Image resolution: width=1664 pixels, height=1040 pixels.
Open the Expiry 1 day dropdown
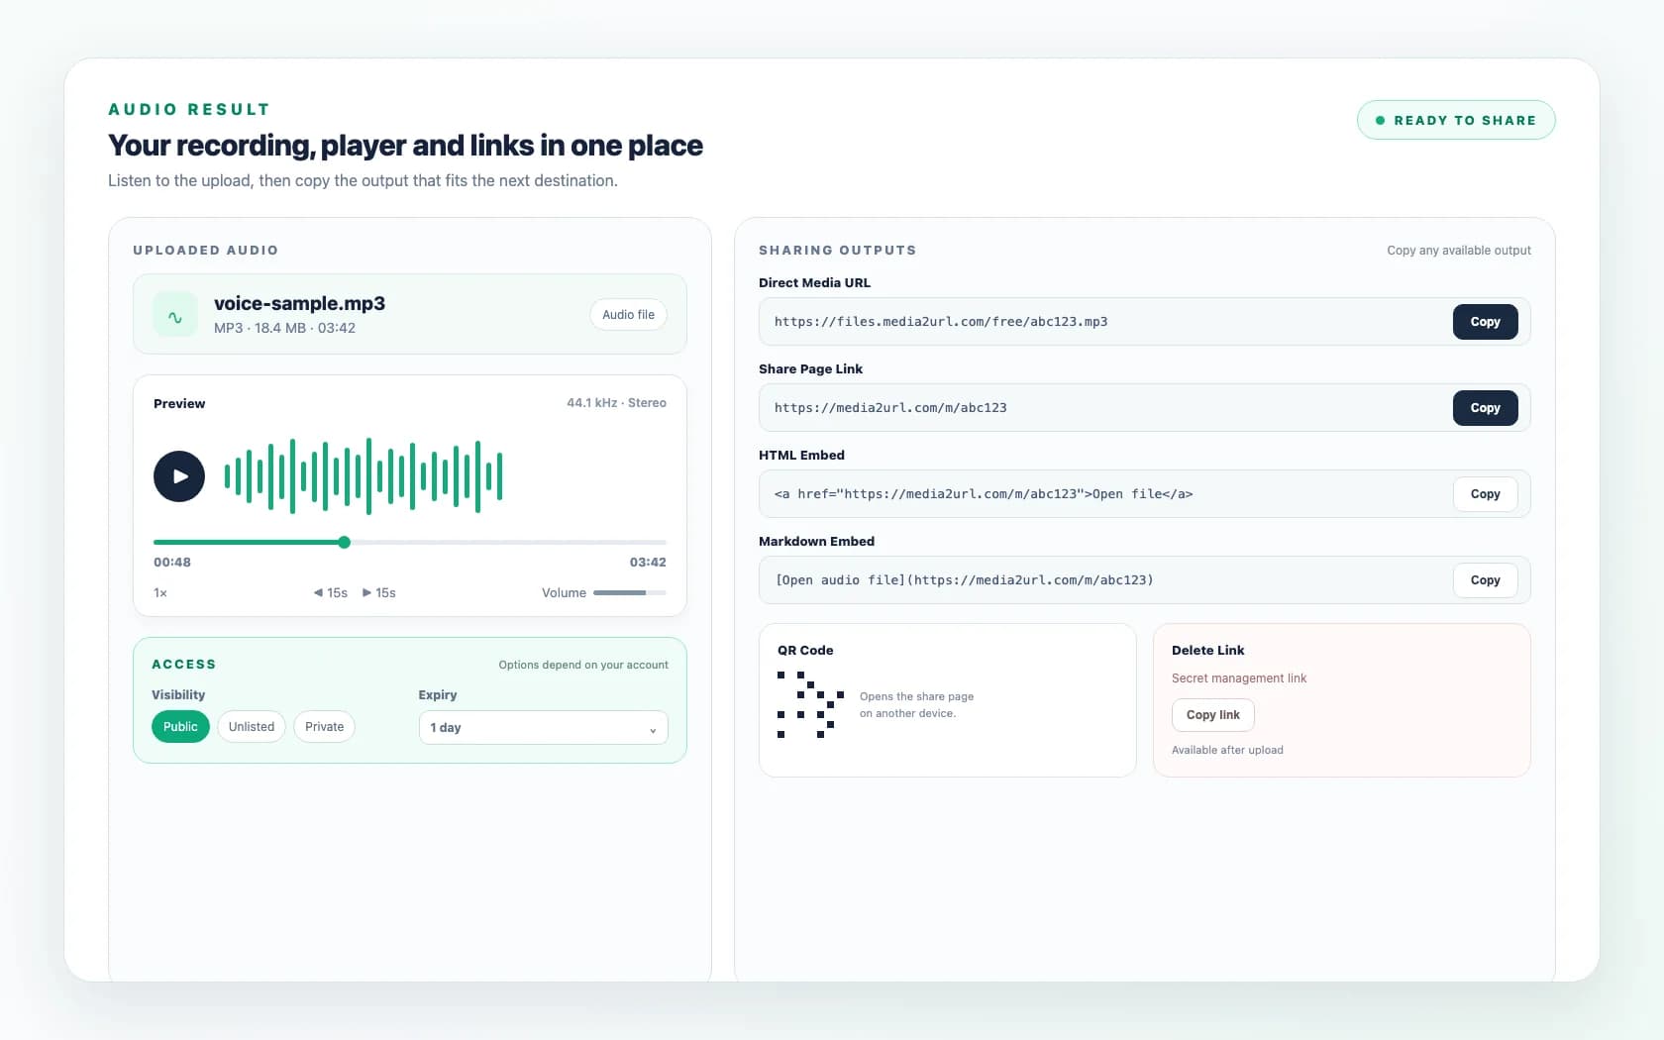click(543, 728)
